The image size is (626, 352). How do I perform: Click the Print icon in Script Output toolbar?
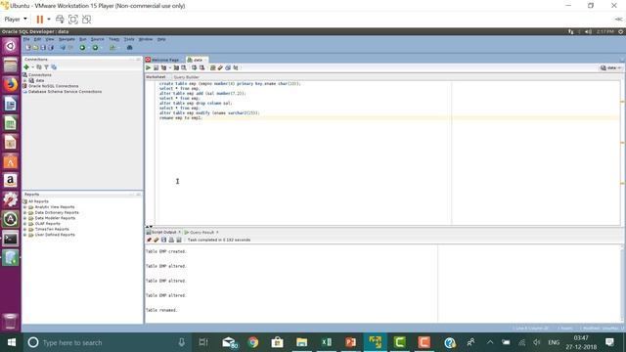[x=171, y=240]
